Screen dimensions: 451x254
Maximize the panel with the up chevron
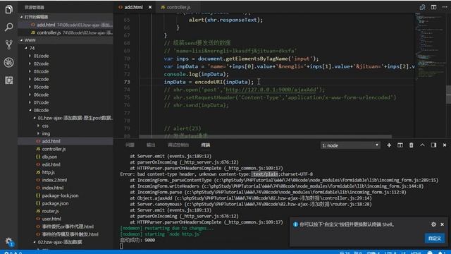422,145
